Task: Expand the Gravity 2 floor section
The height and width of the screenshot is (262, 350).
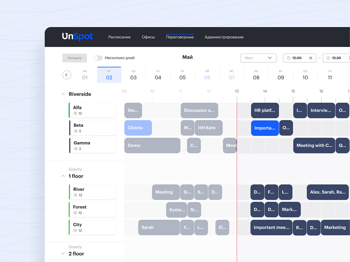Action: [63, 254]
